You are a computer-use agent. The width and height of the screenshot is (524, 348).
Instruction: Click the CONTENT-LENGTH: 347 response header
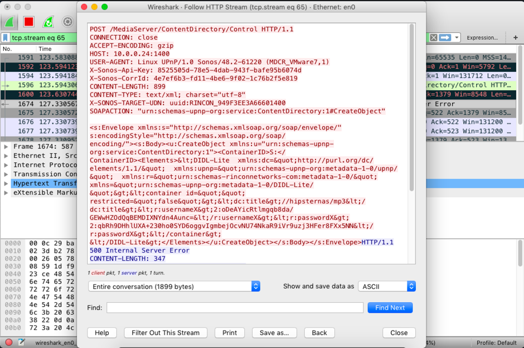(128, 259)
